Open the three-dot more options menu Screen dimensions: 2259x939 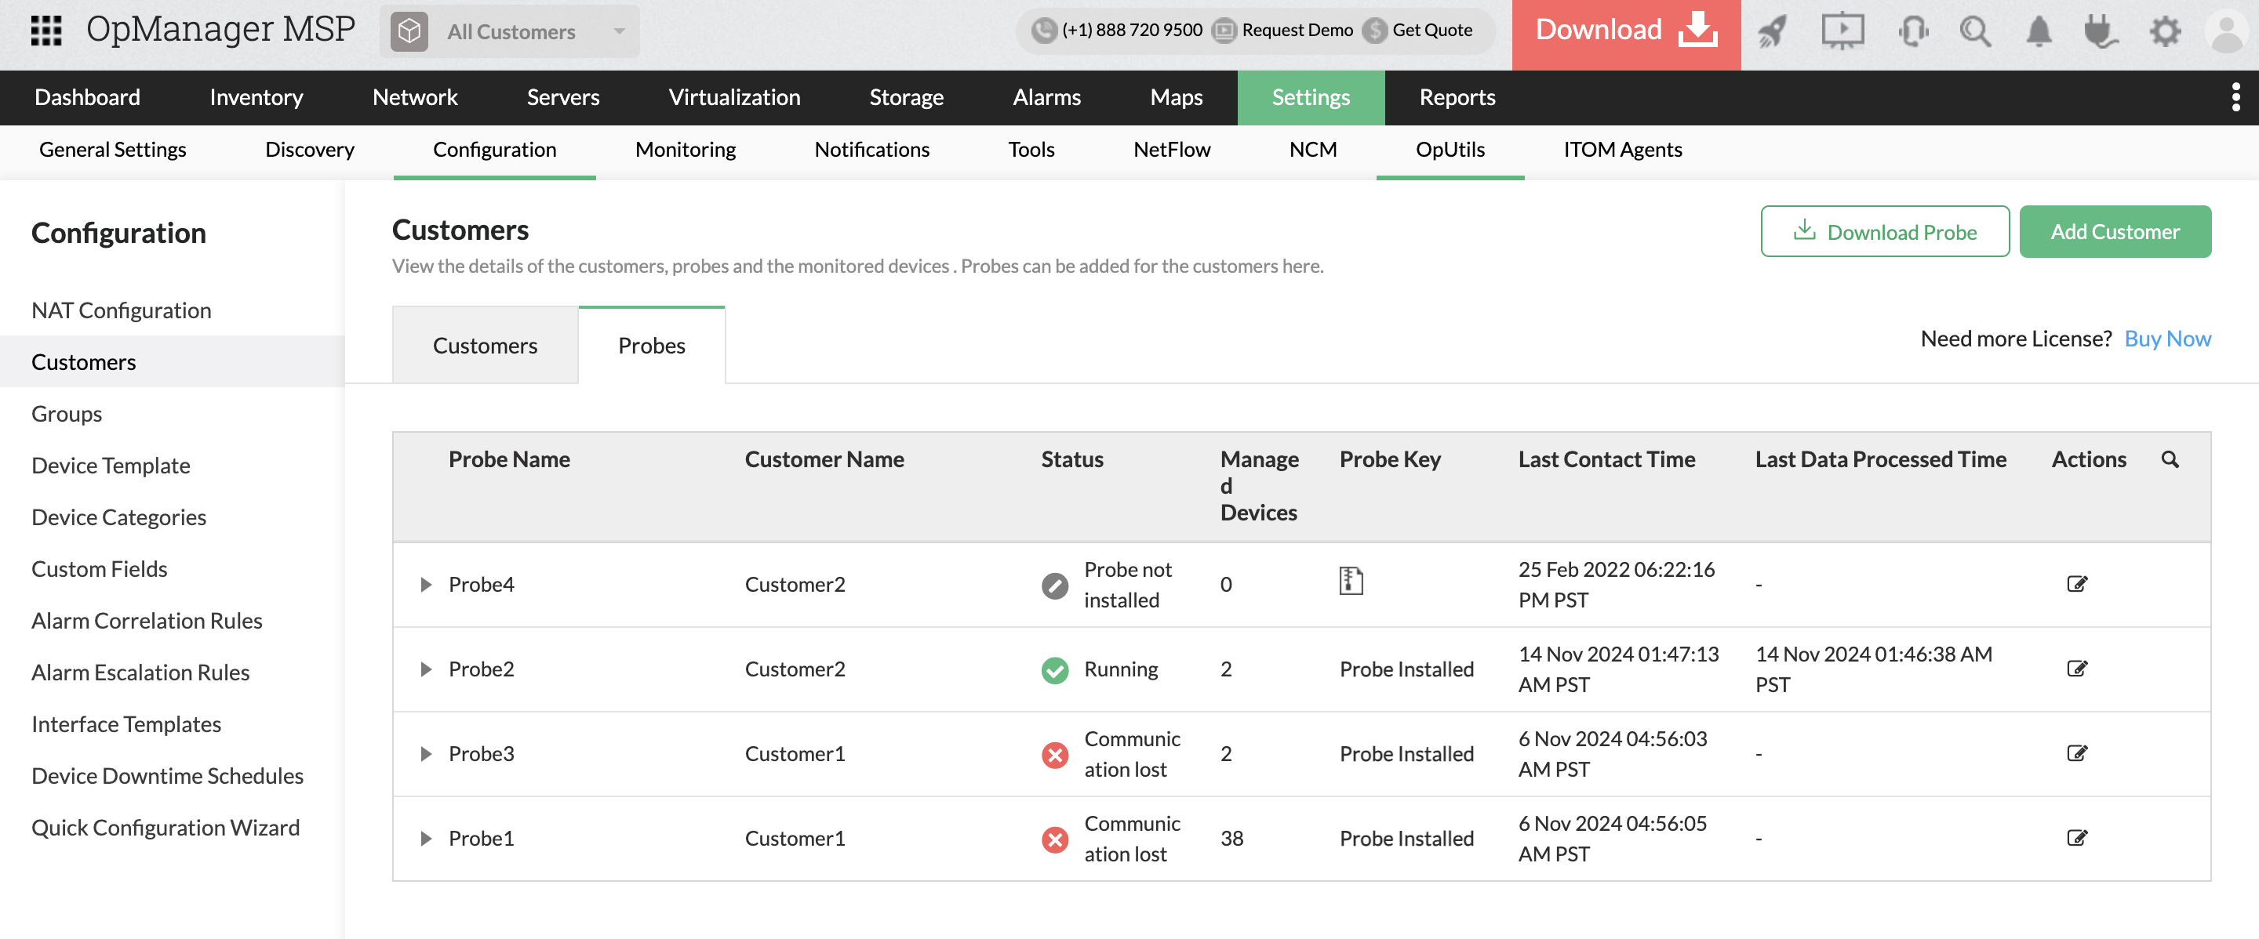pyautogui.click(x=2235, y=97)
